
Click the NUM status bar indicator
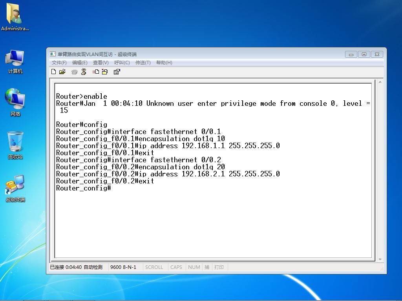click(194, 267)
